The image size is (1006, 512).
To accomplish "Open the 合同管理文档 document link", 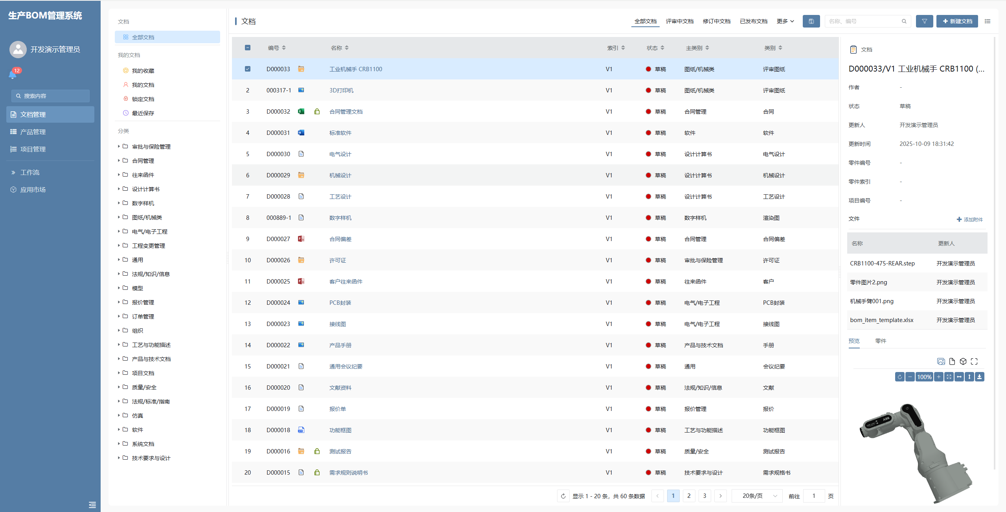I will (x=346, y=112).
